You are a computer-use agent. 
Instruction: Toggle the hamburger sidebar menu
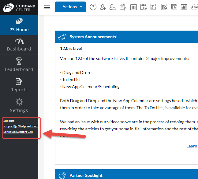pyautogui.click(x=47, y=7)
